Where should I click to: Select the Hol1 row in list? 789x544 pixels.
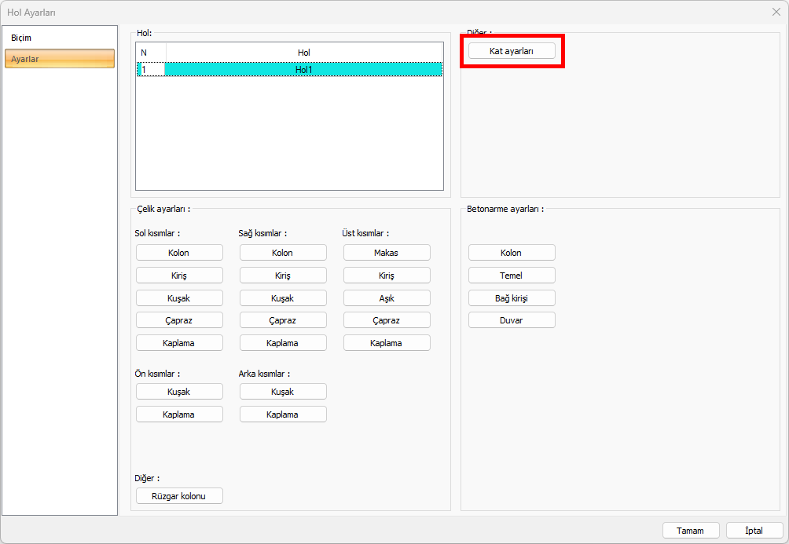303,69
